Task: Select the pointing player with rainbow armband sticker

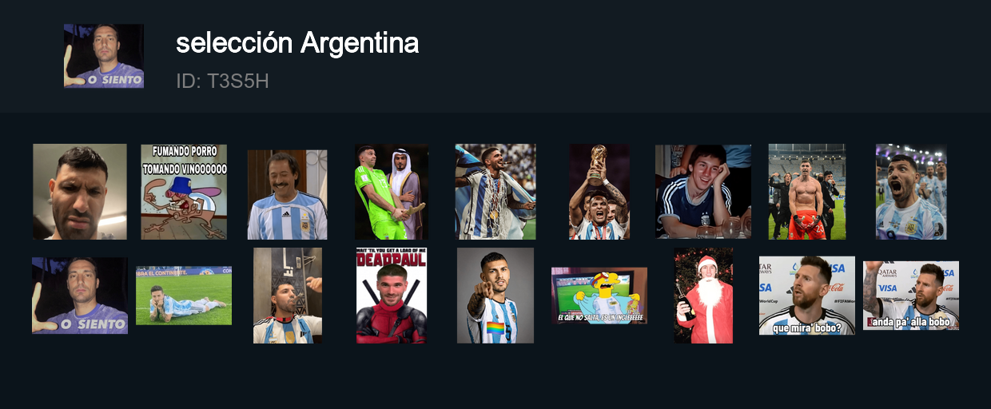Action: coord(495,296)
